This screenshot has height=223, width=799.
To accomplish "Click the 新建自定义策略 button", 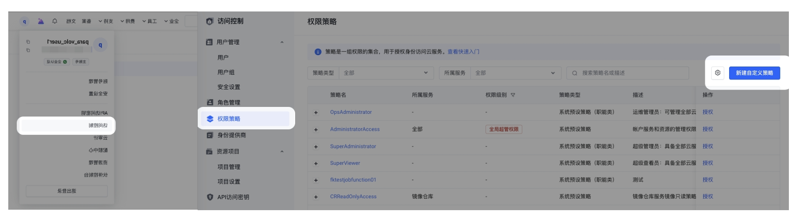I will click(x=754, y=73).
